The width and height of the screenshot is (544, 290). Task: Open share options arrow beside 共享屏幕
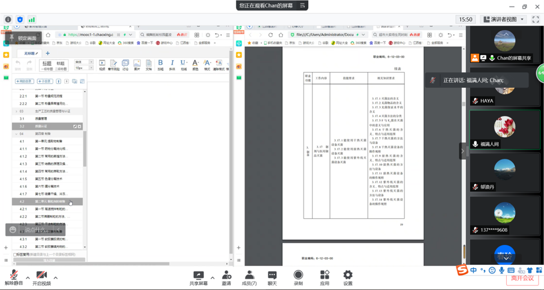coord(212,278)
